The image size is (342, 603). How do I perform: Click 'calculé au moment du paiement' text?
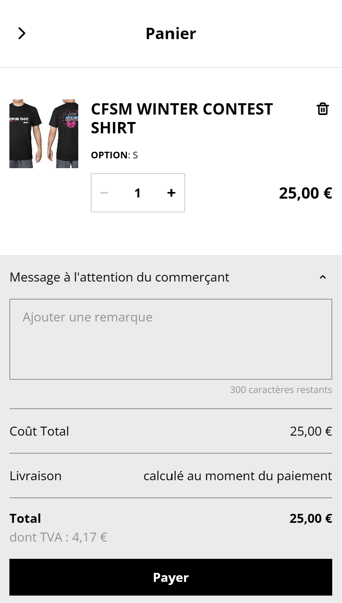[x=238, y=476]
